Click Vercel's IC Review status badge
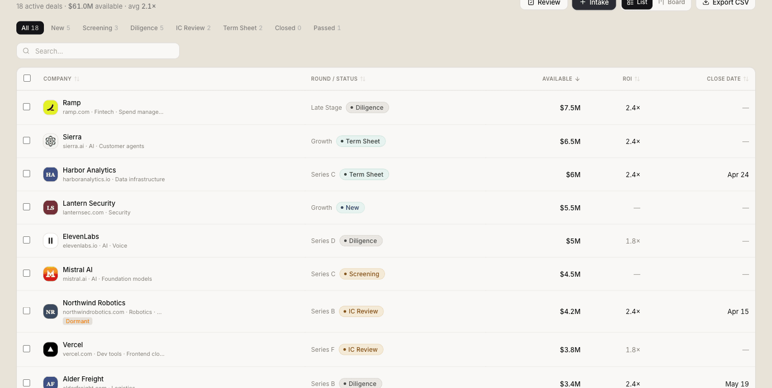The height and width of the screenshot is (388, 772). click(x=361, y=350)
